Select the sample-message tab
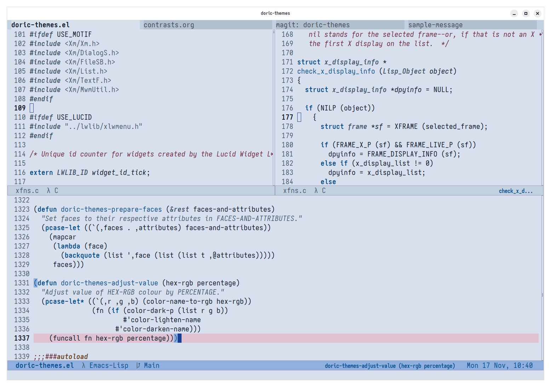The width and height of the screenshot is (551, 387). point(435,25)
